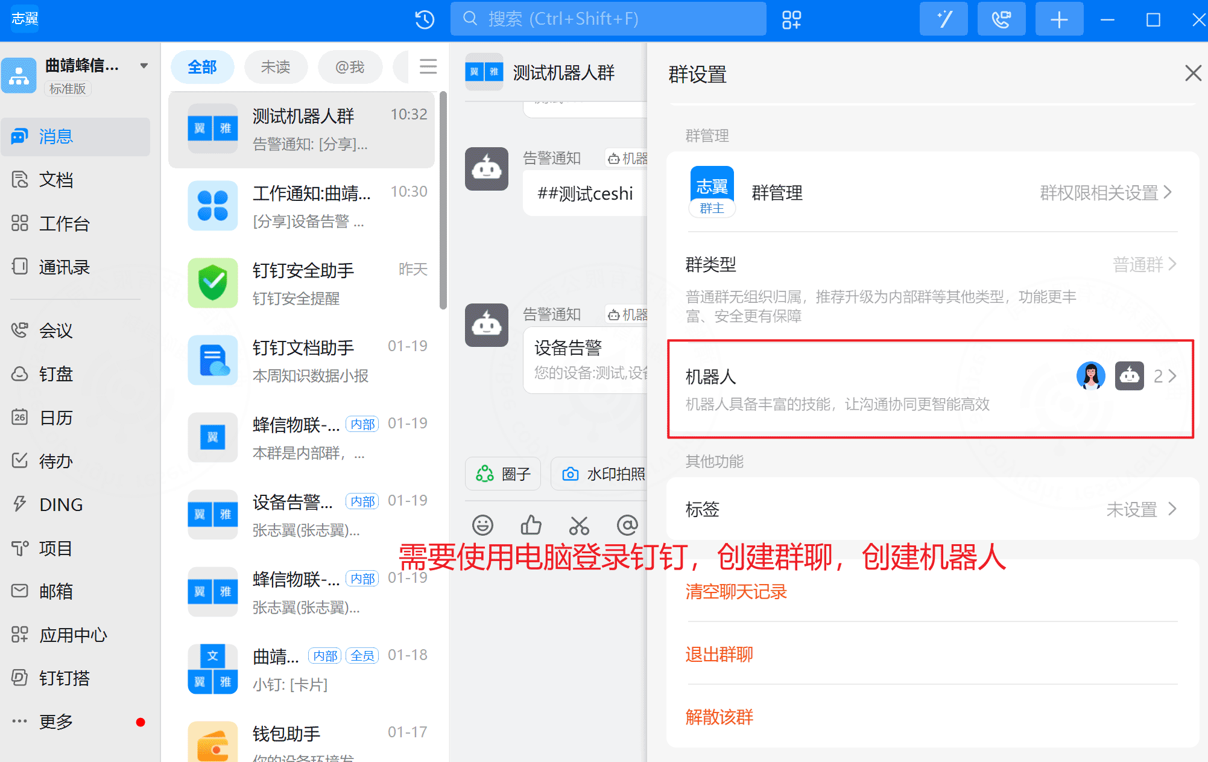Click the scissors screenshot icon
Screen dimensions: 1208x762
coord(579,525)
